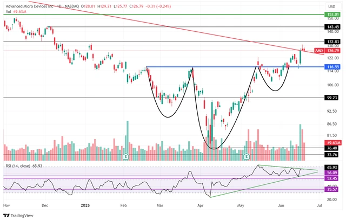
Task: Click the Nov label on time axis
Action: coord(6,205)
